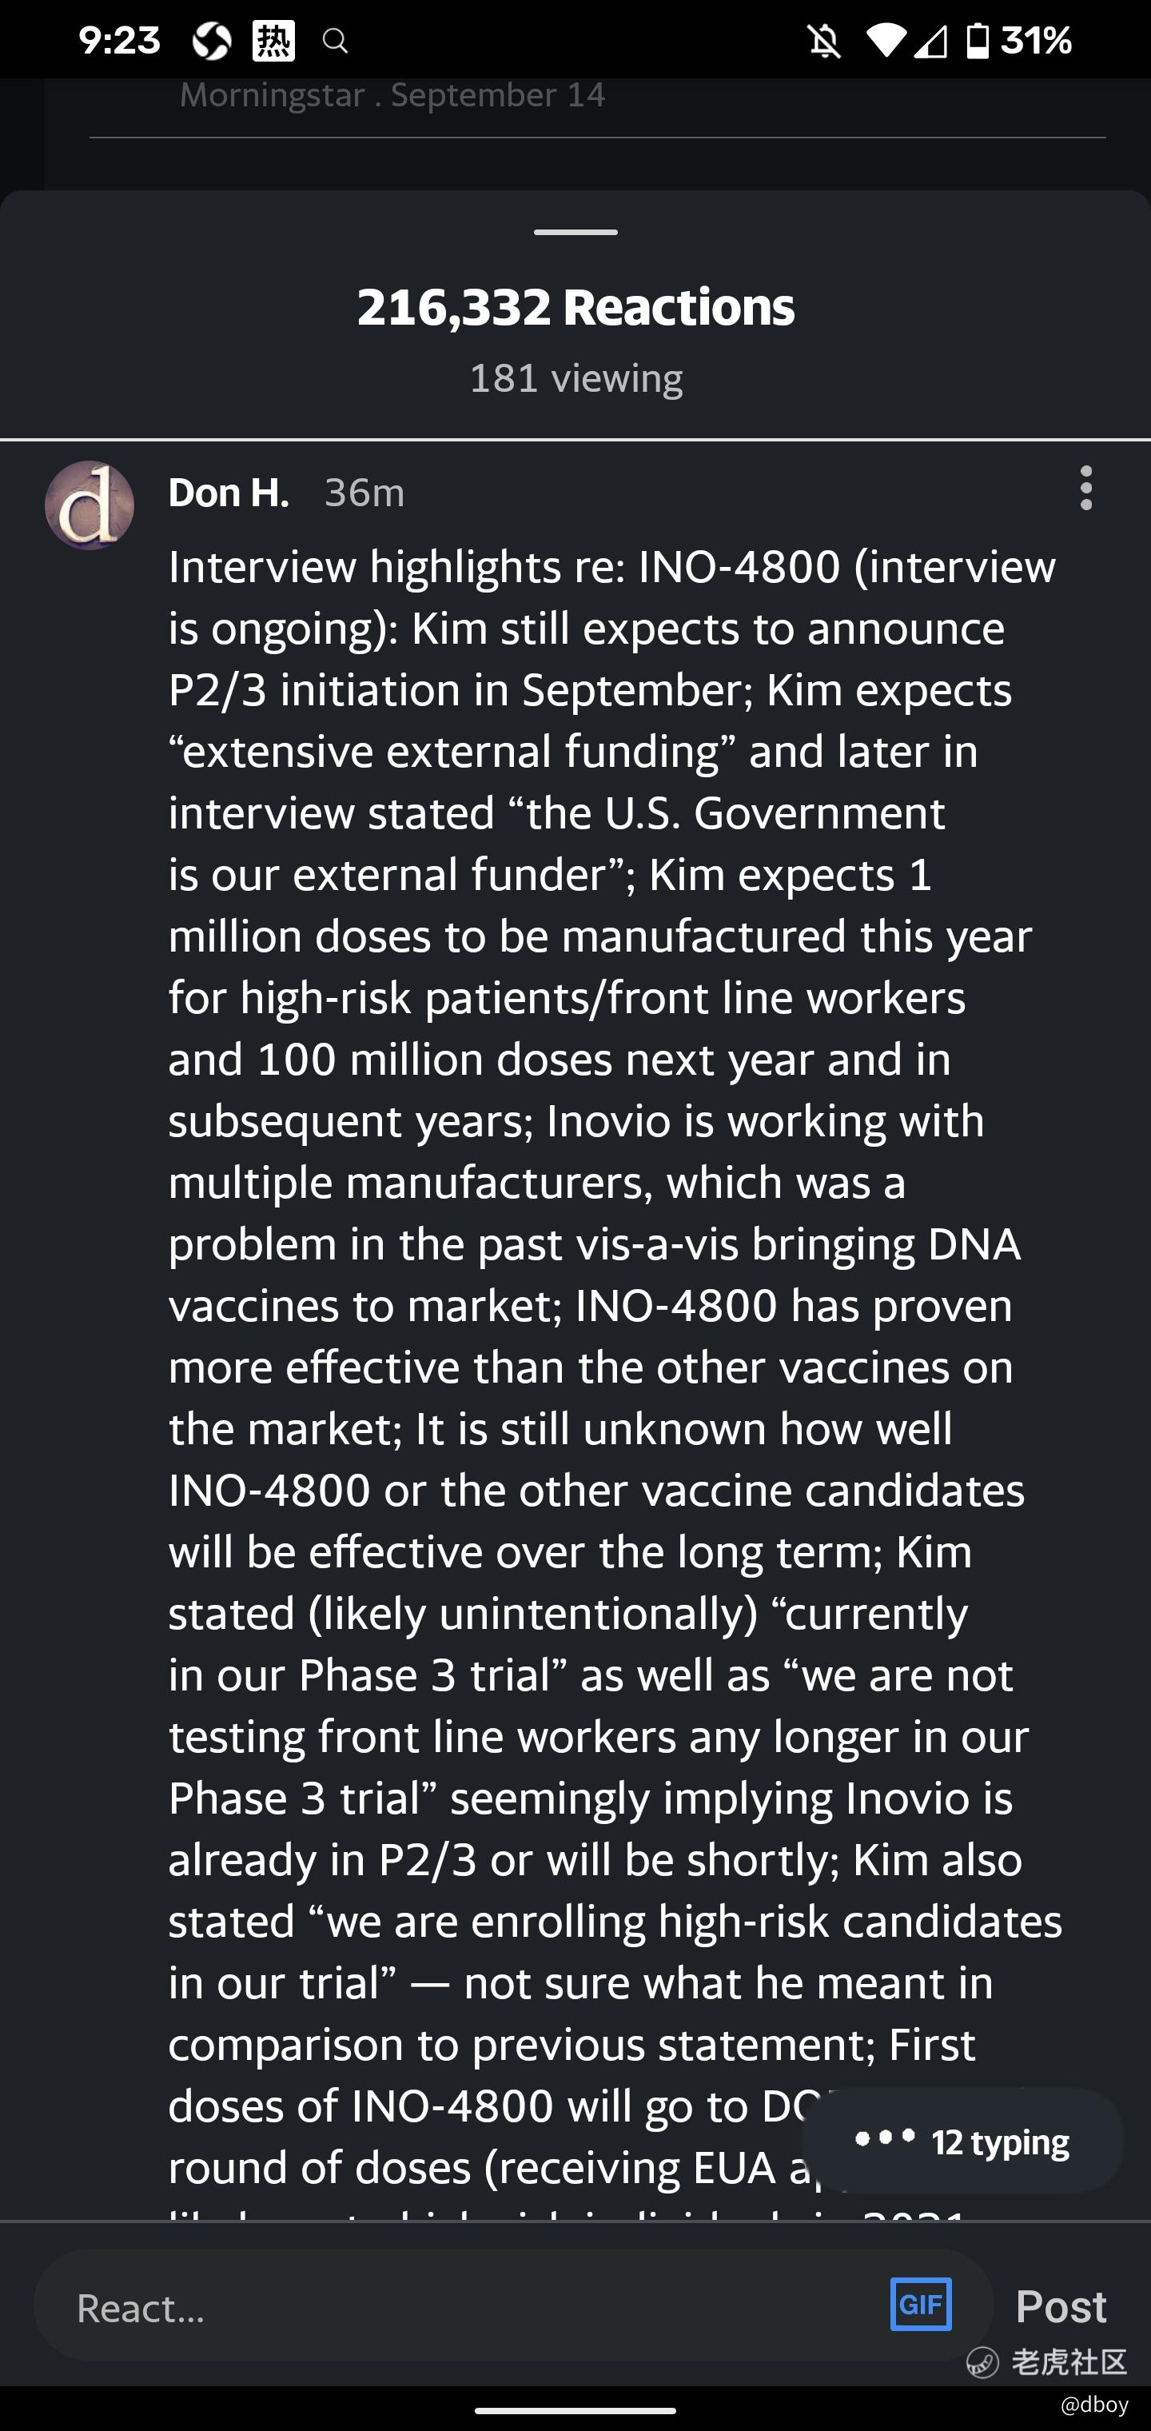1151x2431 pixels.
Task: Open the Don H. username link
Action: tap(229, 493)
